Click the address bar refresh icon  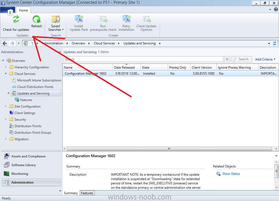pyautogui.click(x=275, y=43)
